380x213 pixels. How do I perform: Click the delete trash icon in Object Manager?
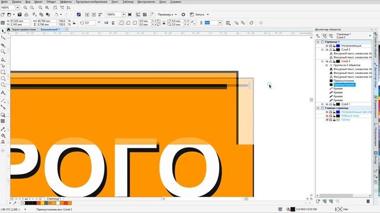pos(368,201)
